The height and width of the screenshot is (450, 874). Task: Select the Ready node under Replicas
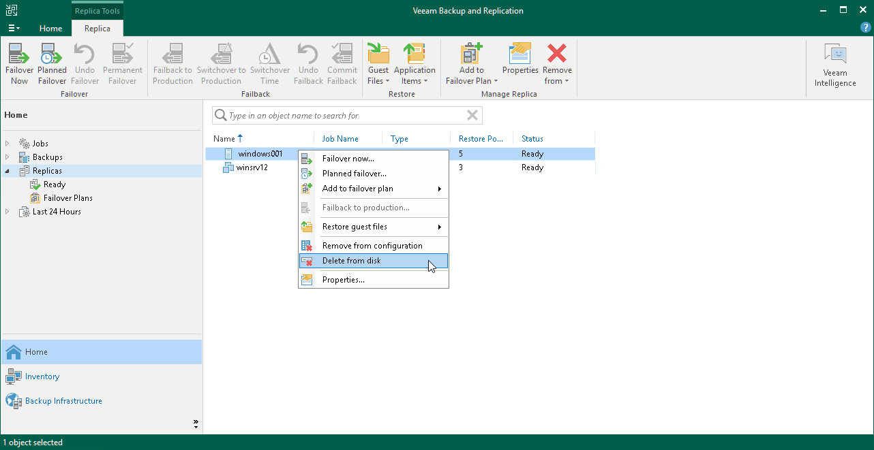55,184
